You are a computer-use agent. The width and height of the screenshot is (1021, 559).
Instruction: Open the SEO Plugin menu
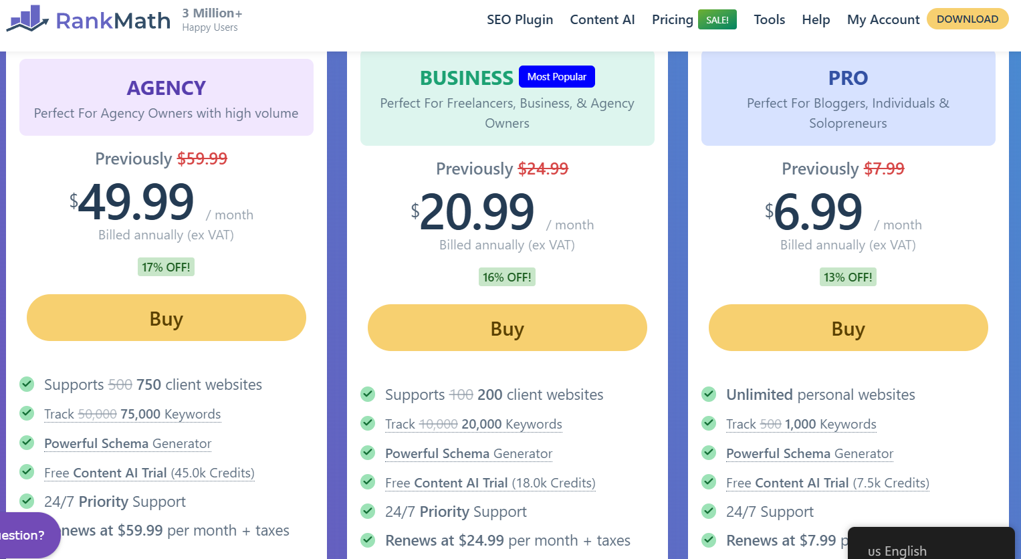[520, 19]
